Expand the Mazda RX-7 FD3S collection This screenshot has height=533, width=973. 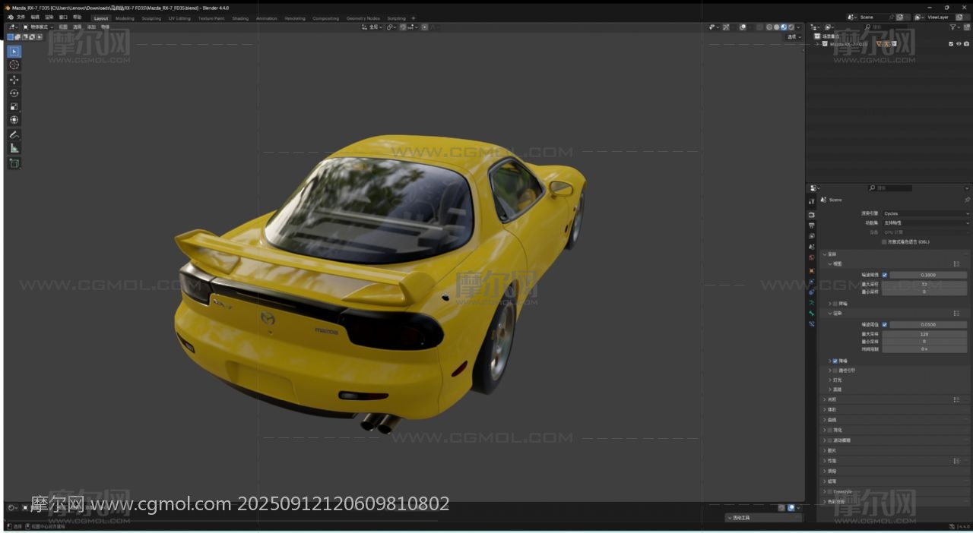point(817,44)
